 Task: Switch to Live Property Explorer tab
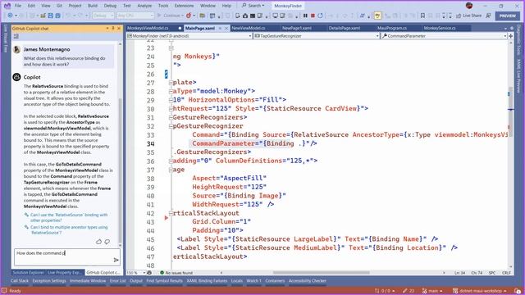click(64, 273)
